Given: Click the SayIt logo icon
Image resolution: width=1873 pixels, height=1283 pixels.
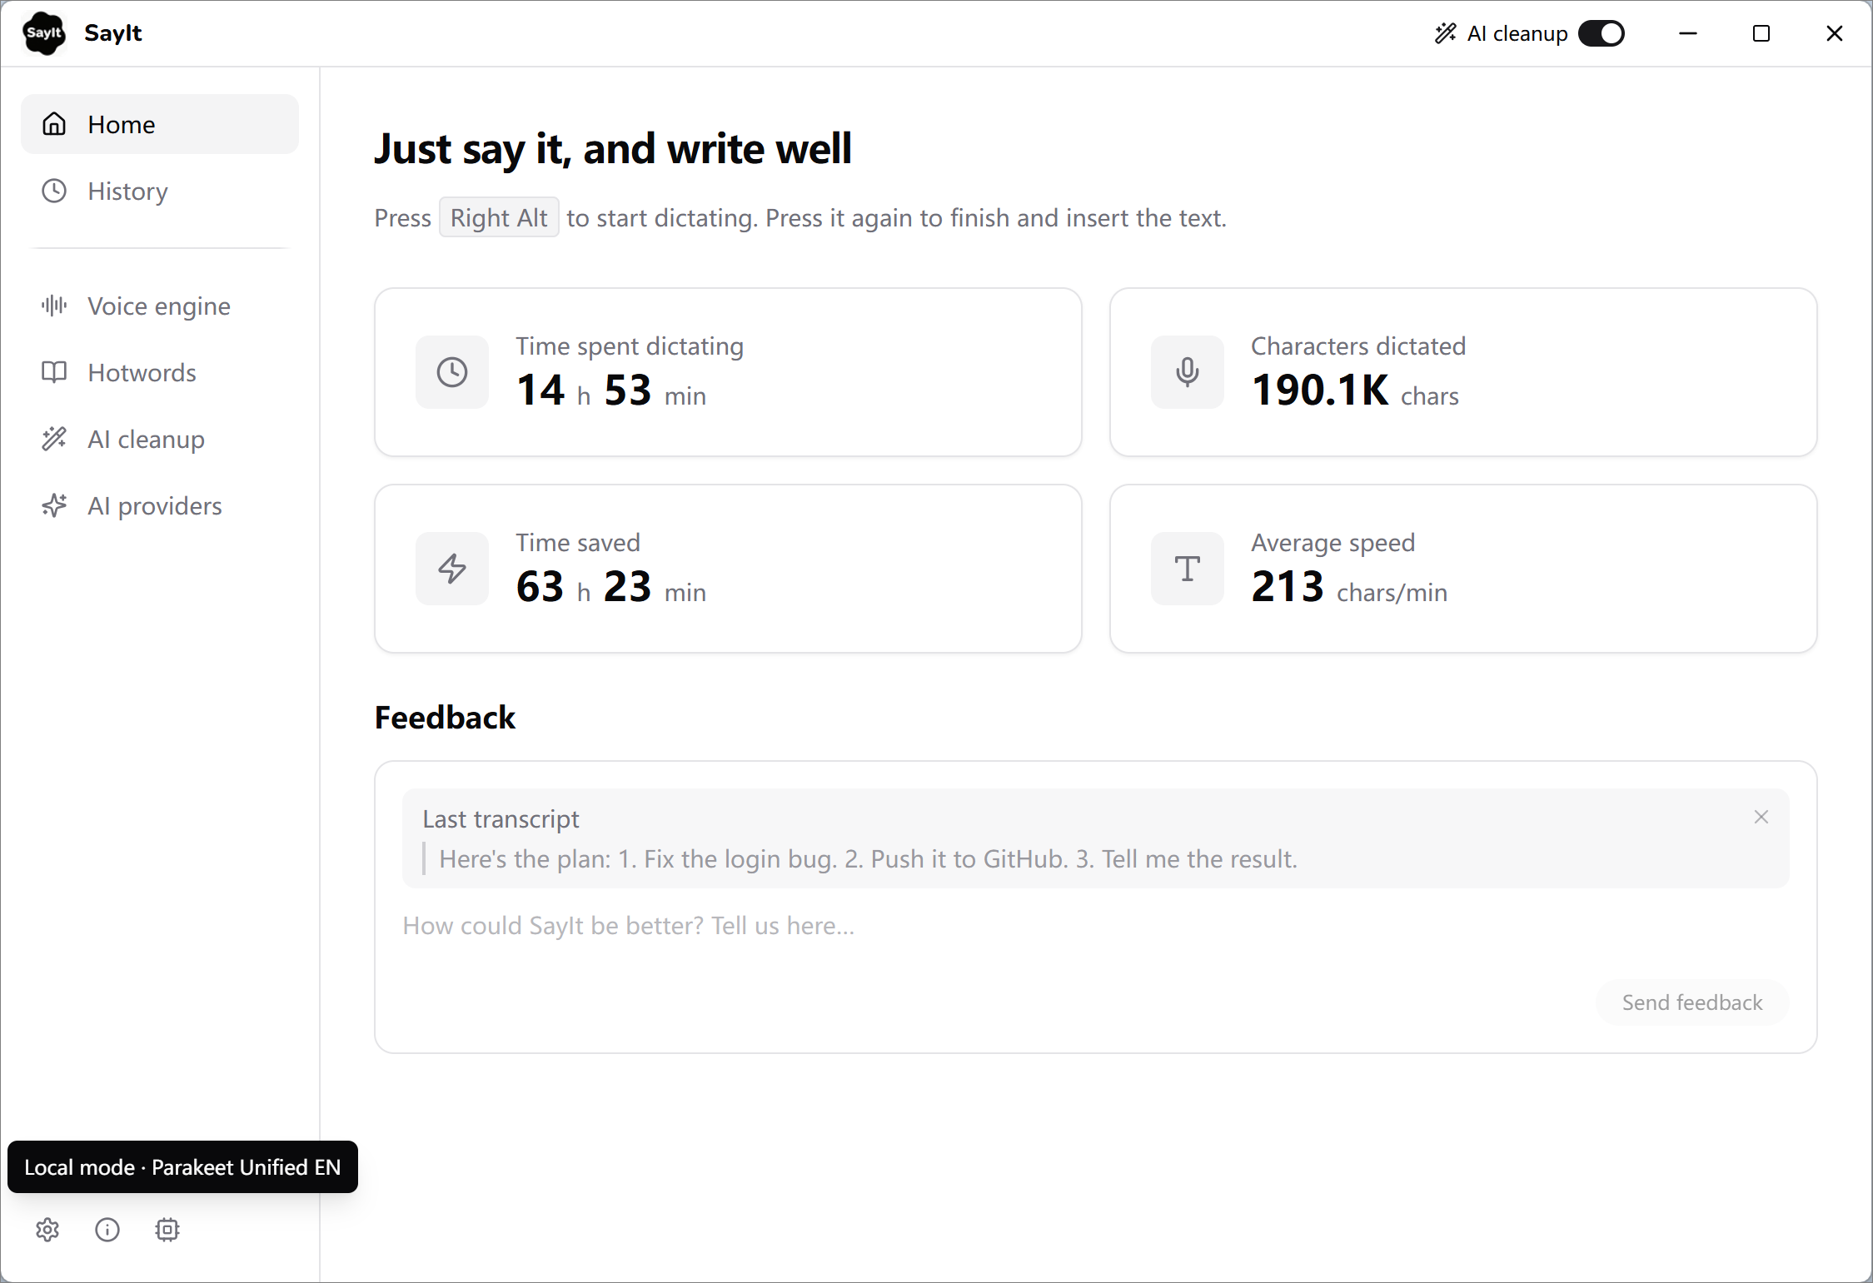Looking at the screenshot, I should tap(44, 33).
